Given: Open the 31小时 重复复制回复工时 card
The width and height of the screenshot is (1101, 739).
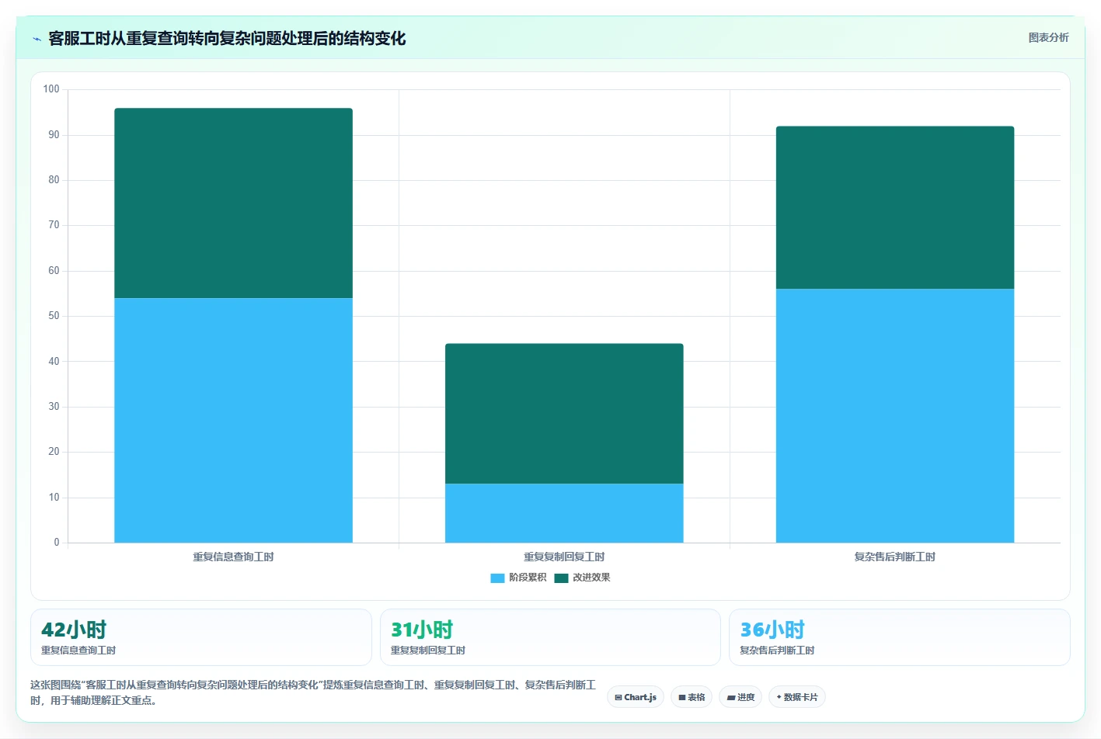Looking at the screenshot, I should coord(550,637).
